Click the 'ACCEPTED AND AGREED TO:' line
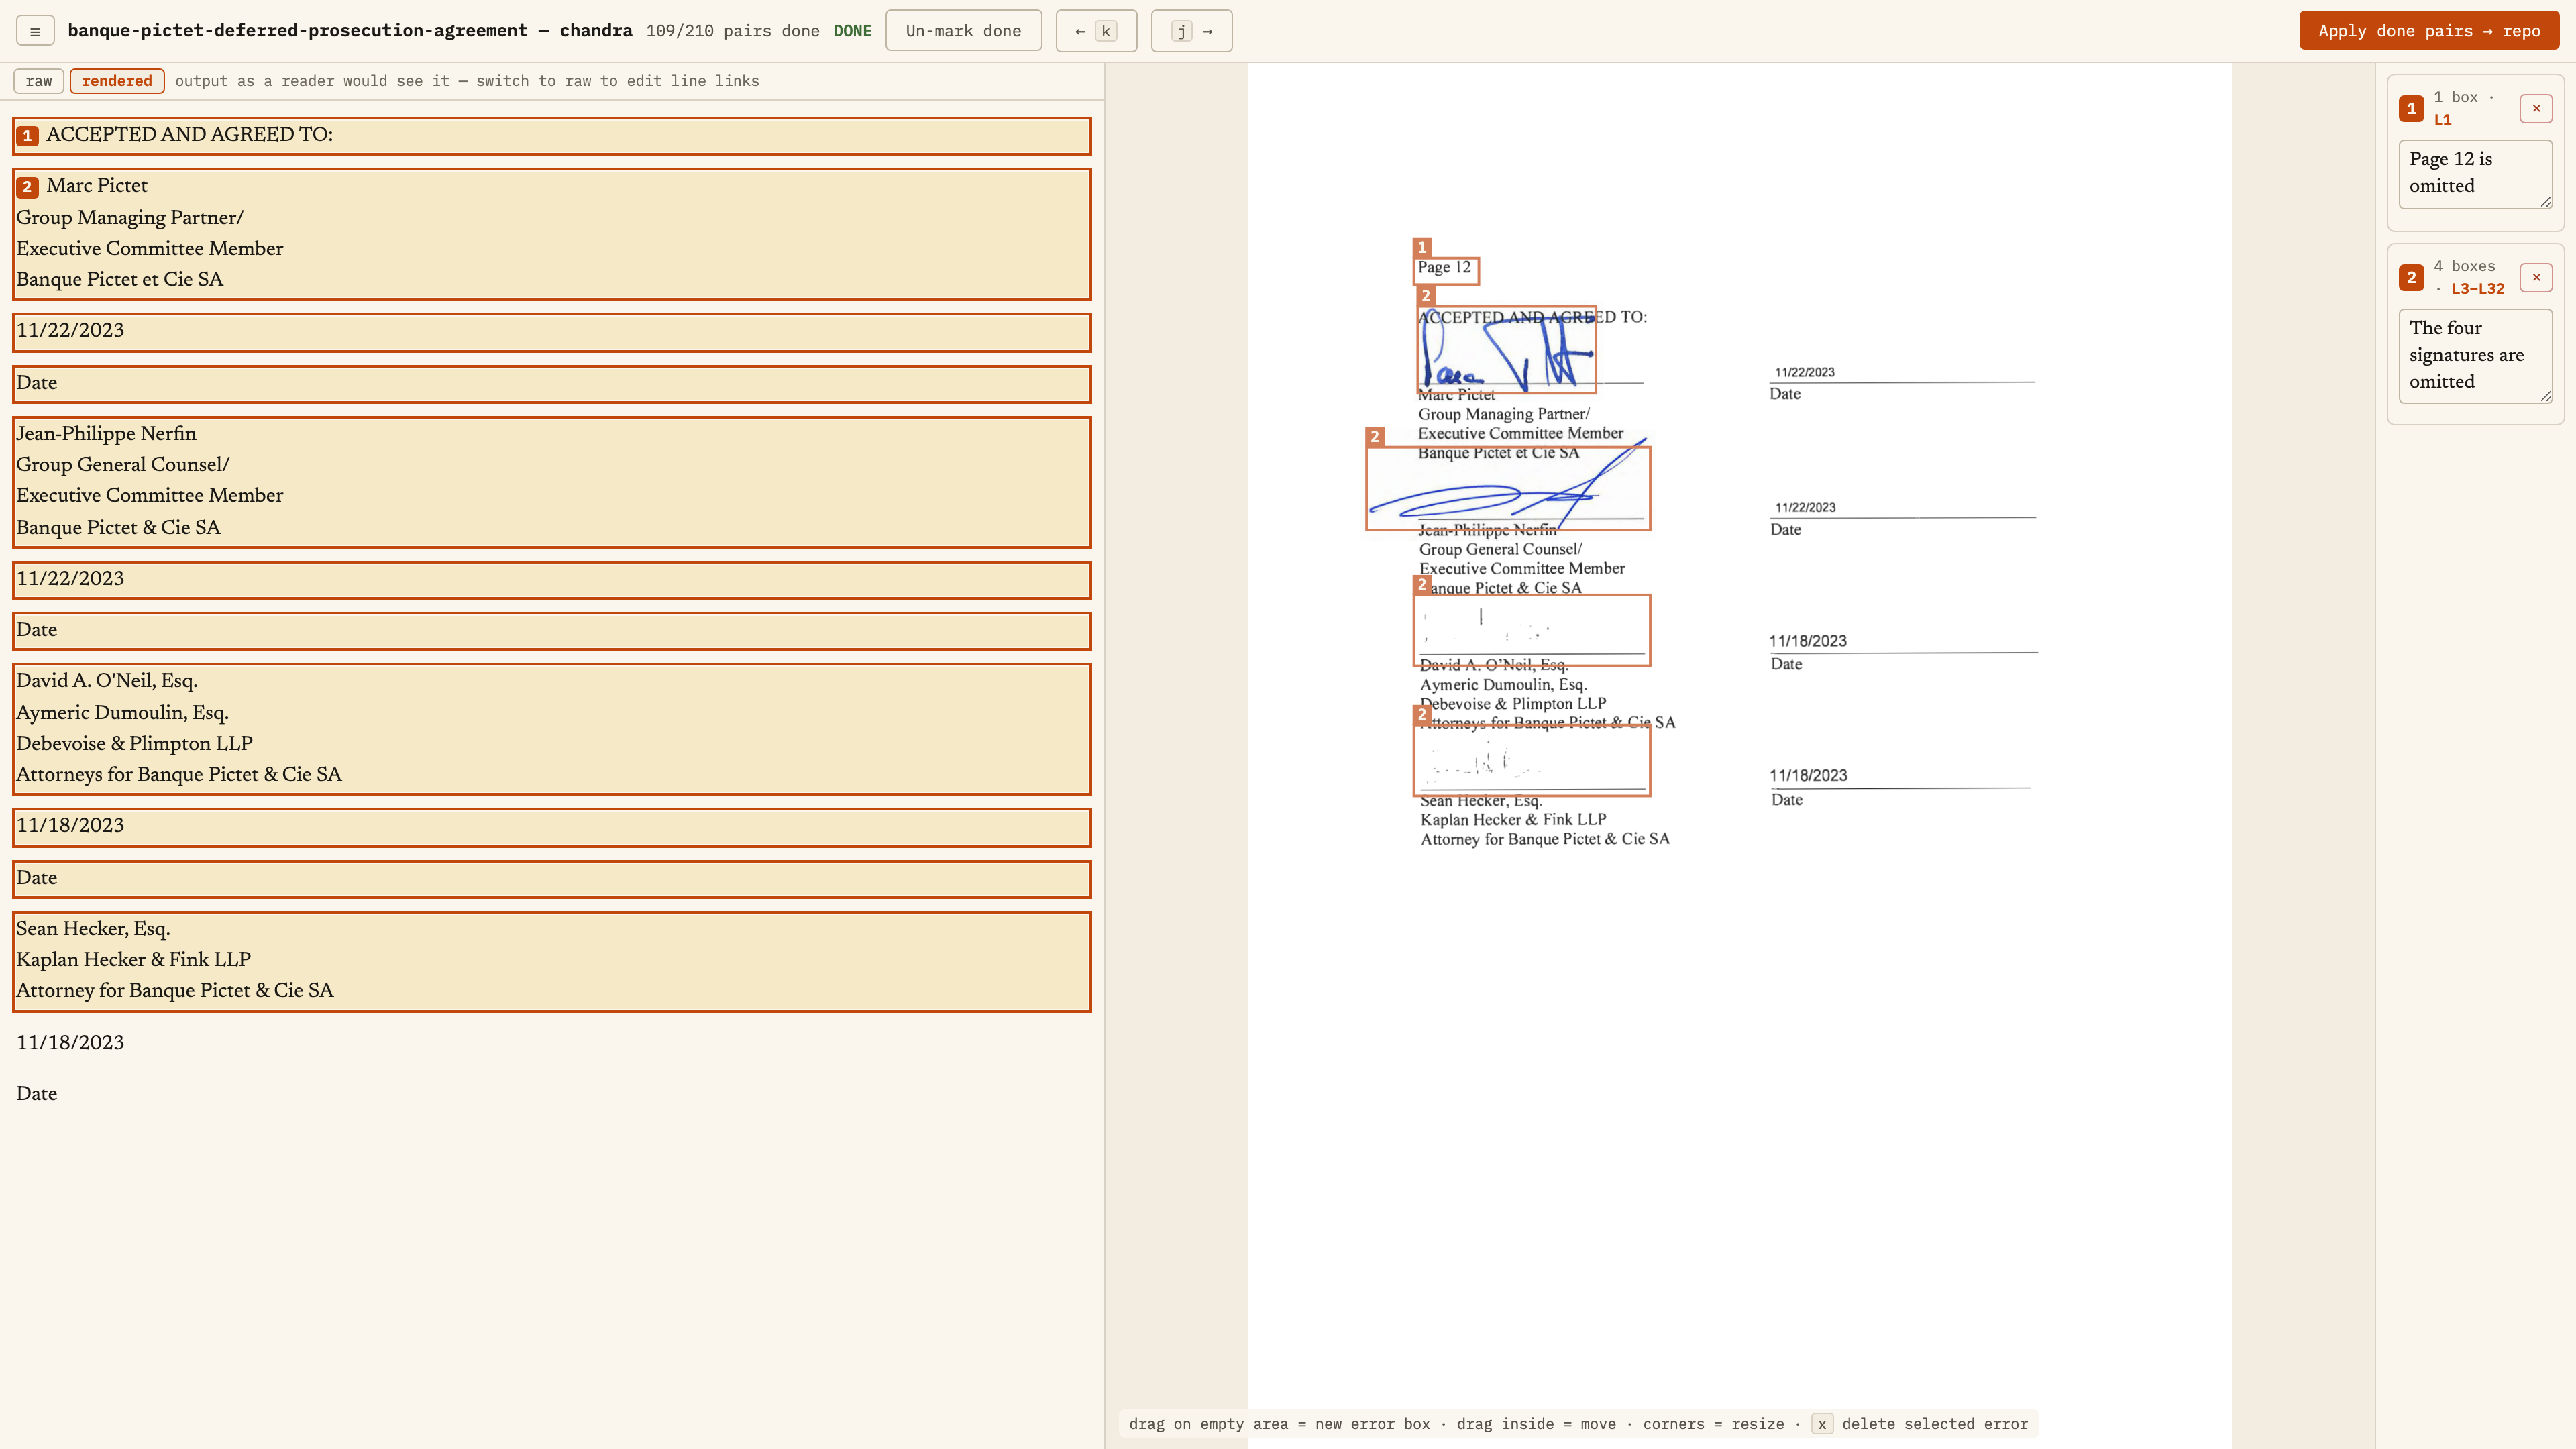2576x1449 pixels. 552,136
